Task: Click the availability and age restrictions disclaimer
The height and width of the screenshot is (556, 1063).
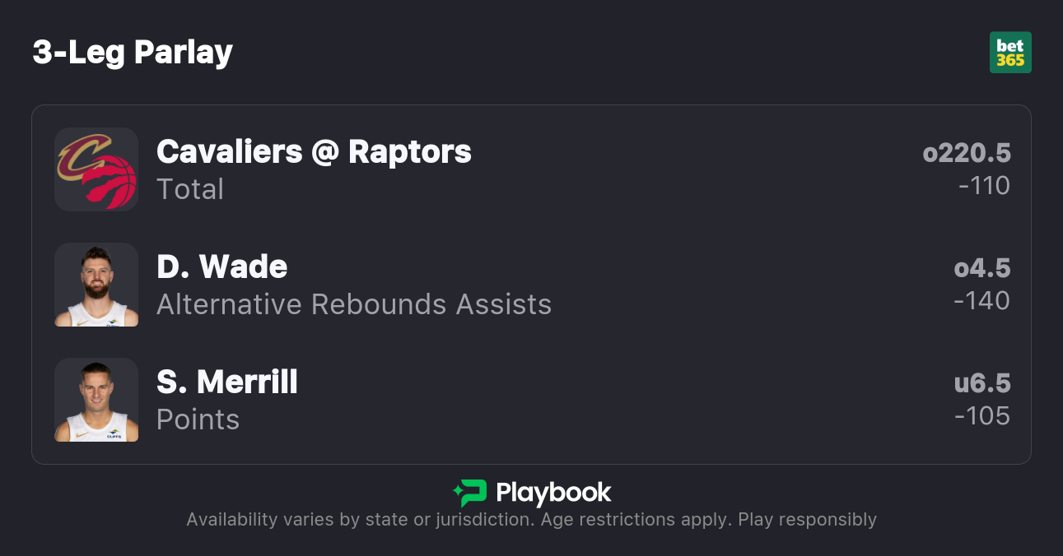Action: click(531, 520)
